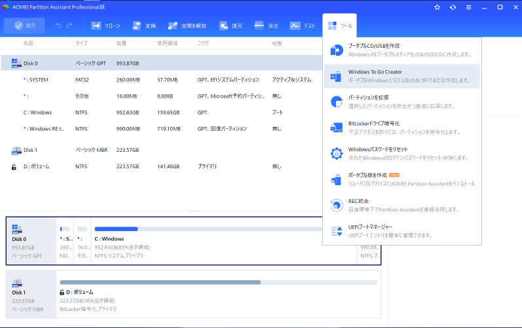Viewport: 522px width, 328px height.
Task: Sort by Type (タイプ) column header
Action: [81, 43]
